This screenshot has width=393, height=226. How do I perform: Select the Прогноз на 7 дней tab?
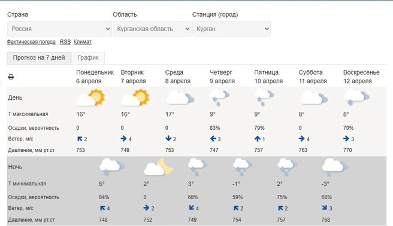(x=39, y=58)
